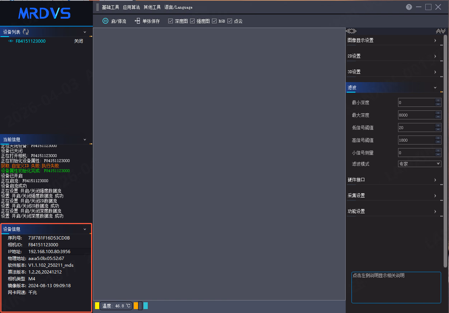Viewport: 449px width, 313px height.
Task: Open the 语言/Language menu
Action: [178, 7]
